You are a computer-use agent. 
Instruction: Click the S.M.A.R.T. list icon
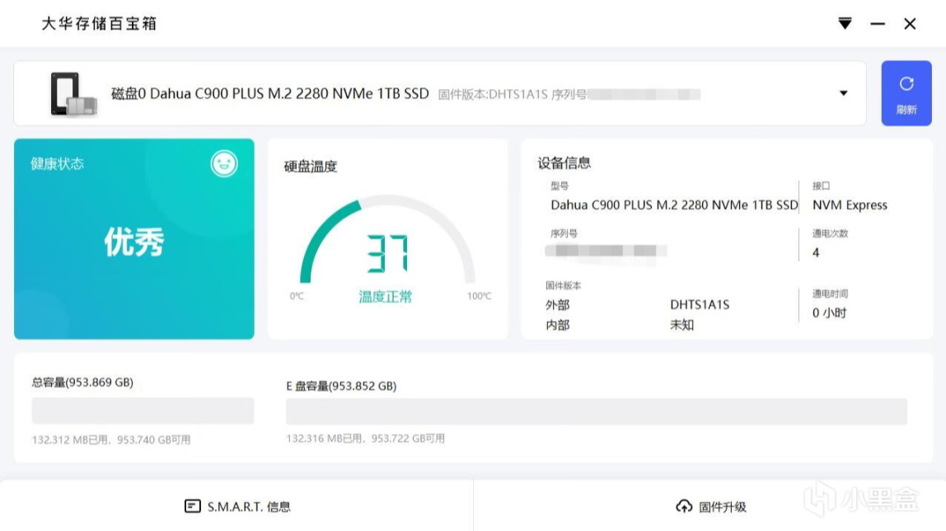click(x=192, y=506)
